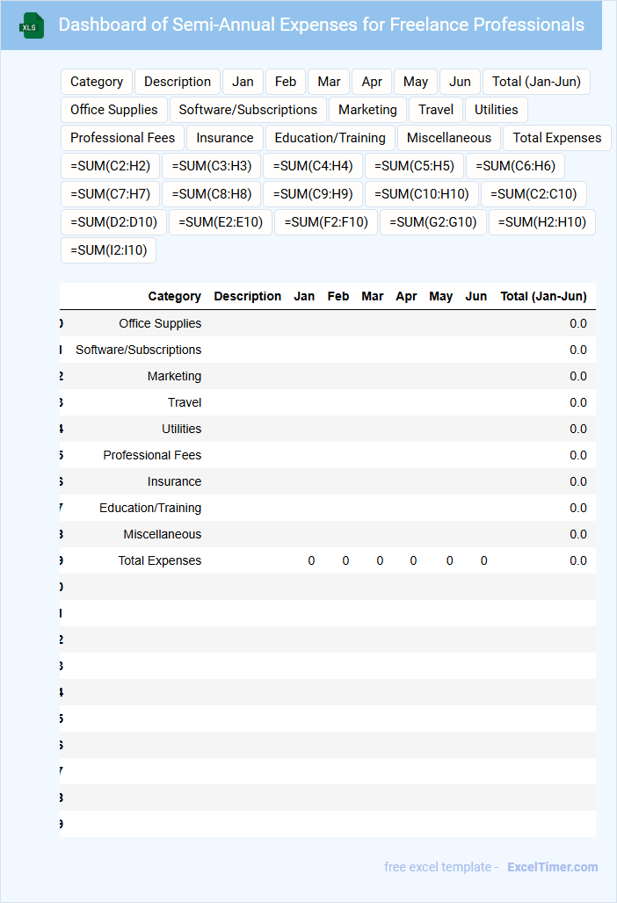Click the =SUM(C2:C10) formula chip
The height and width of the screenshot is (903, 617).
point(534,195)
